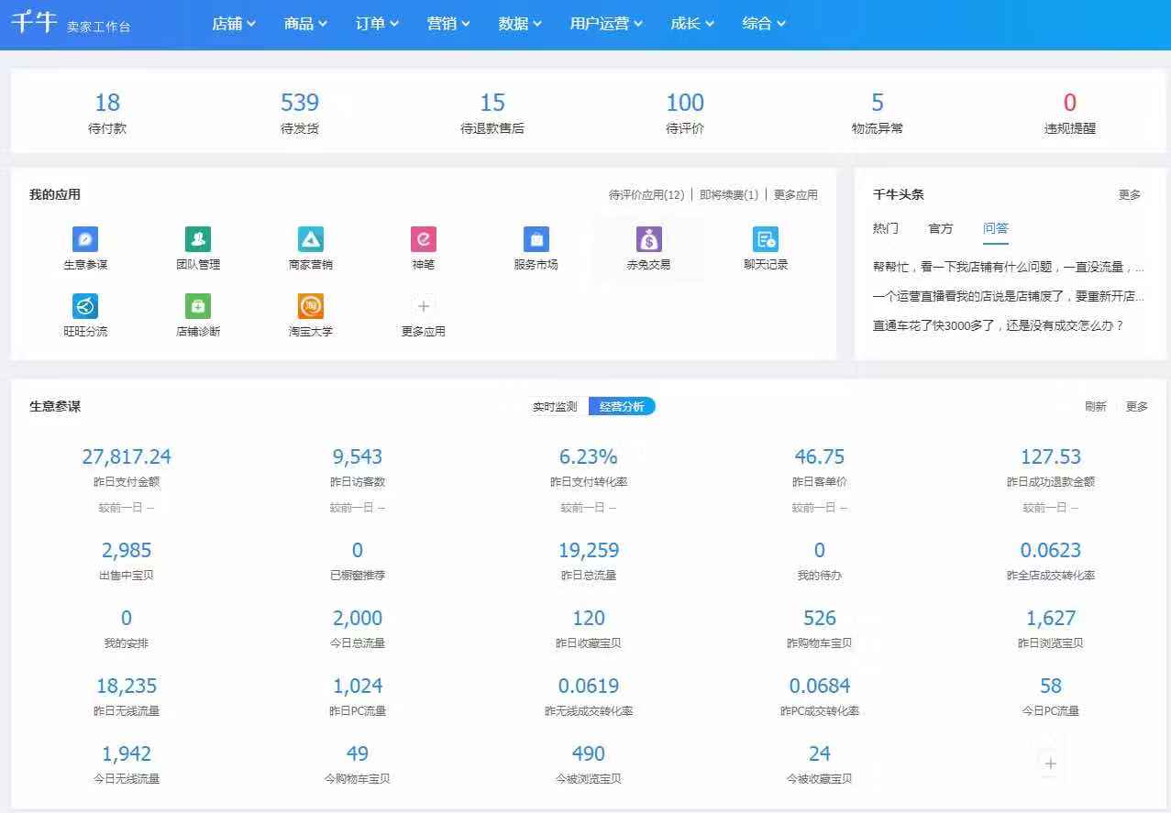Open the 团队管理 app icon
The image size is (1171, 813).
[198, 239]
